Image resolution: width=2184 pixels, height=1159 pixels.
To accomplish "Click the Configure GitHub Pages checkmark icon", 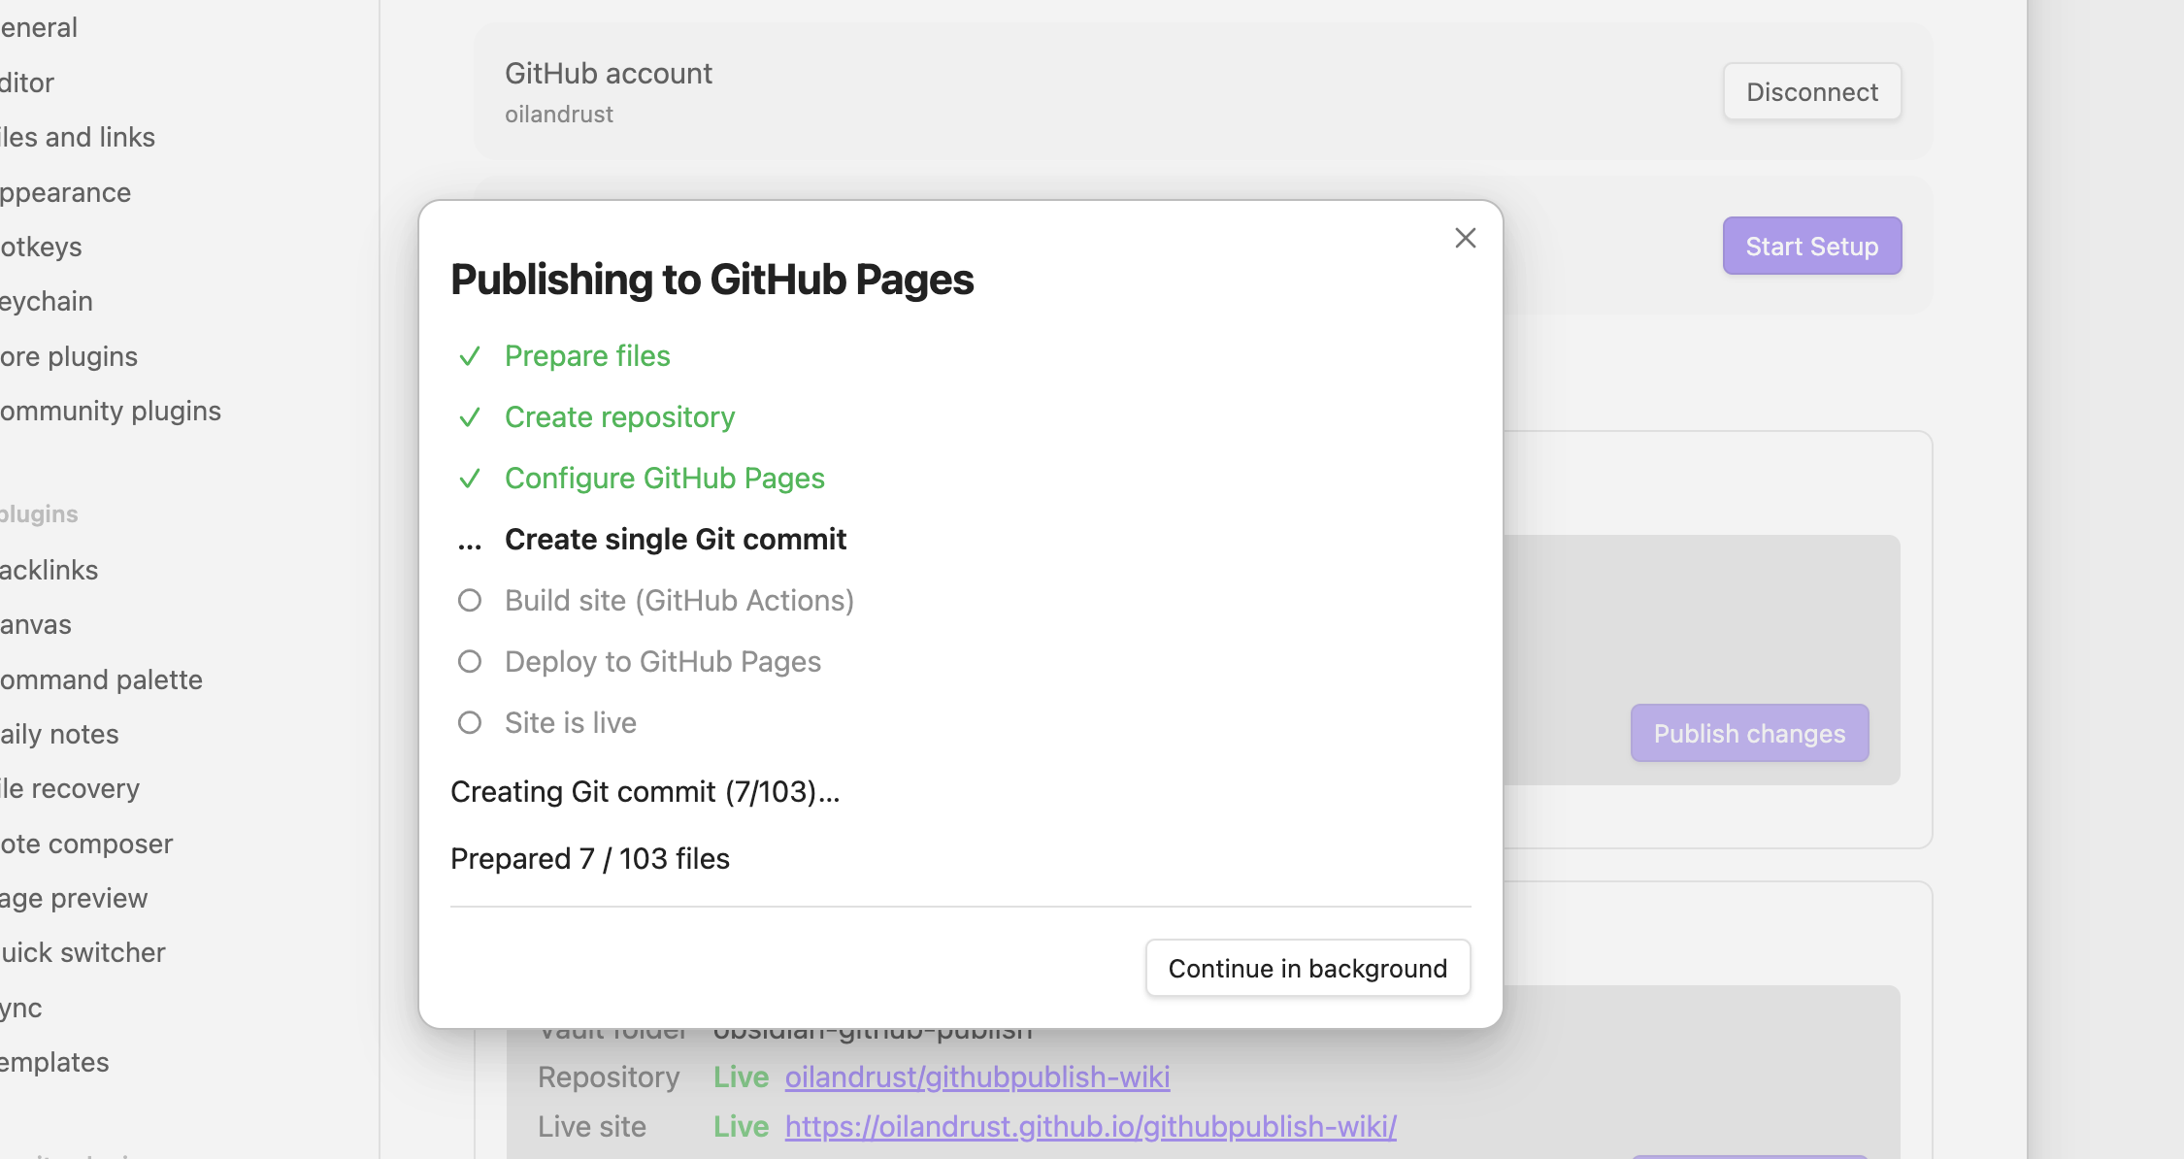I will point(470,479).
